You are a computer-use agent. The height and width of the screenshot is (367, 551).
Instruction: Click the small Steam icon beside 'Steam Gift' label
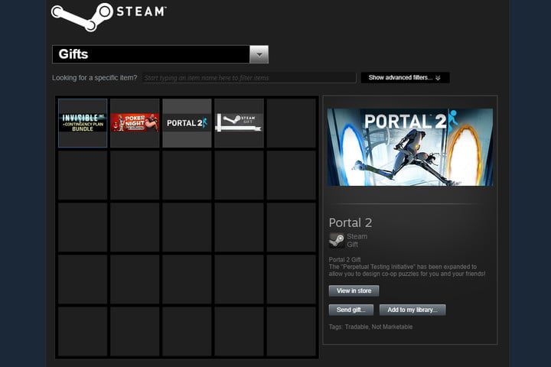(x=336, y=241)
